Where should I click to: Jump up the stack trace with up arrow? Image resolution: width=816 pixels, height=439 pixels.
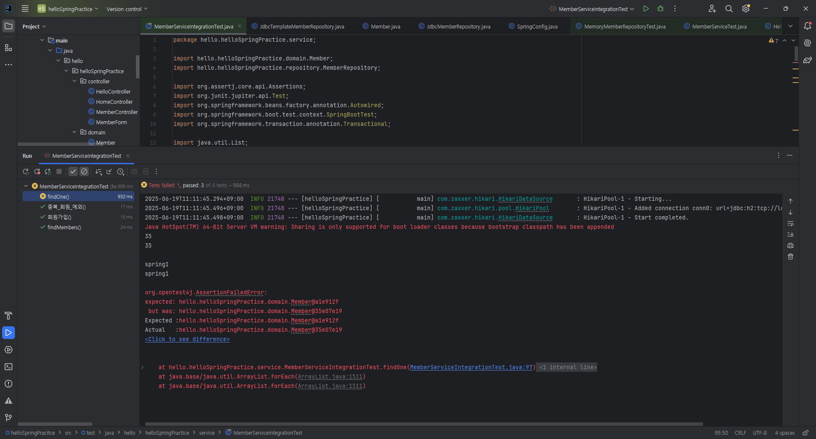click(790, 201)
